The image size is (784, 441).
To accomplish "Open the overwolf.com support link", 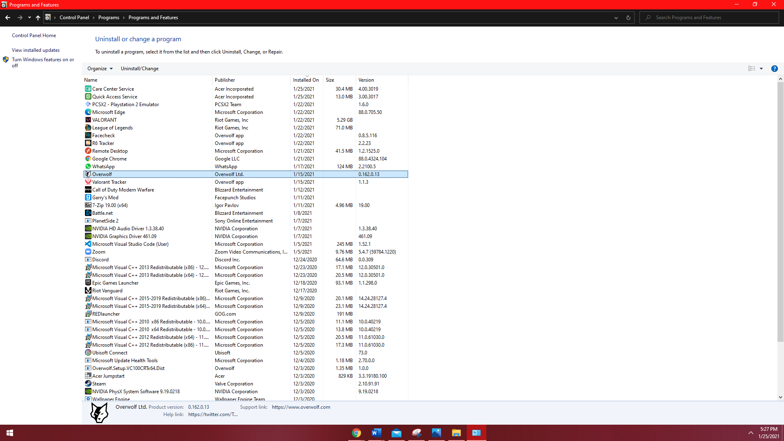I will point(301,407).
